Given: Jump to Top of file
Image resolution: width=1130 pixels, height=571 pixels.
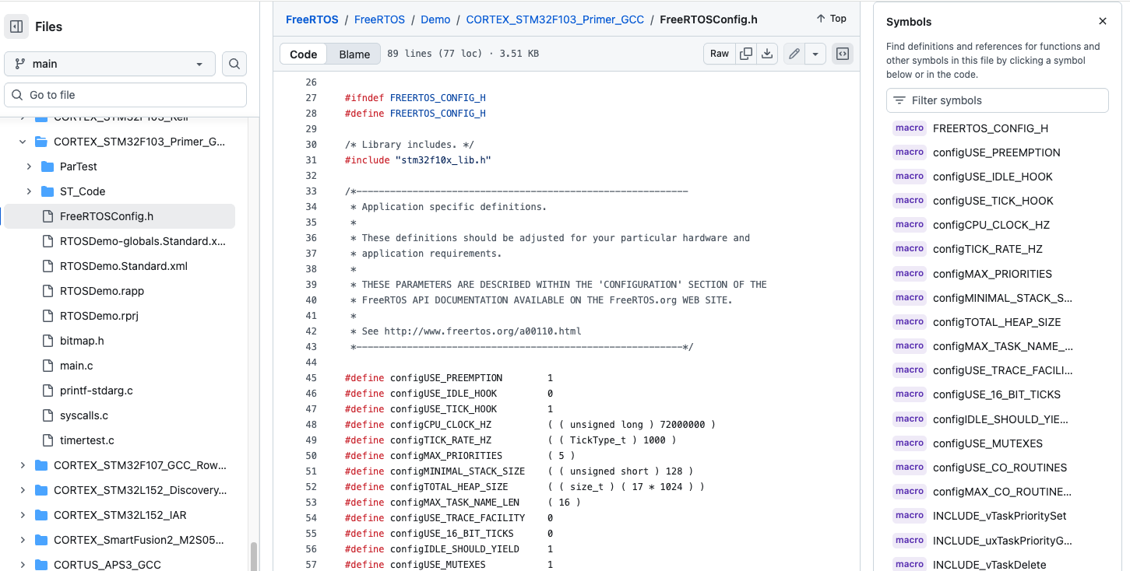Looking at the screenshot, I should [831, 19].
